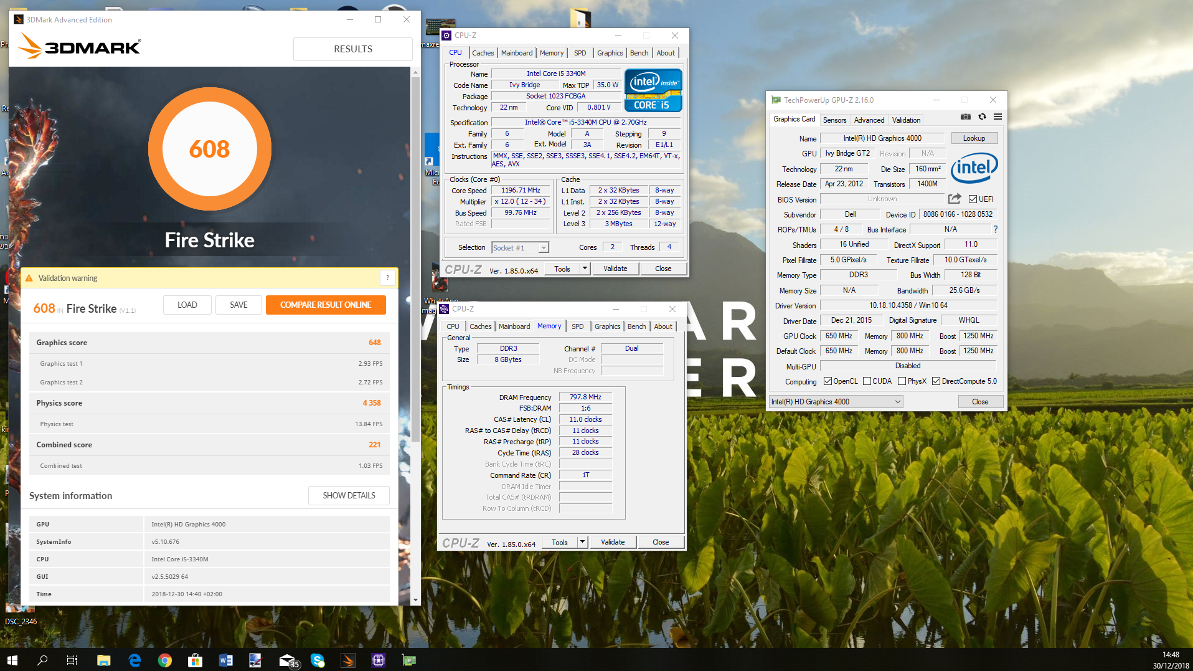This screenshot has height=671, width=1193.
Task: Toggle the OpenCL checkbox in GPU-Z
Action: point(828,381)
